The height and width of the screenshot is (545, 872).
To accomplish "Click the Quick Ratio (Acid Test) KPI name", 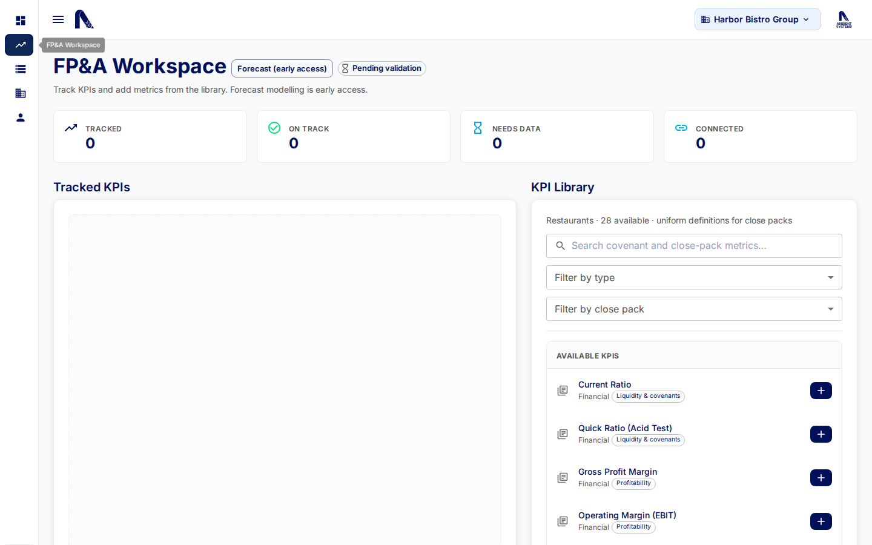I will coord(625,428).
